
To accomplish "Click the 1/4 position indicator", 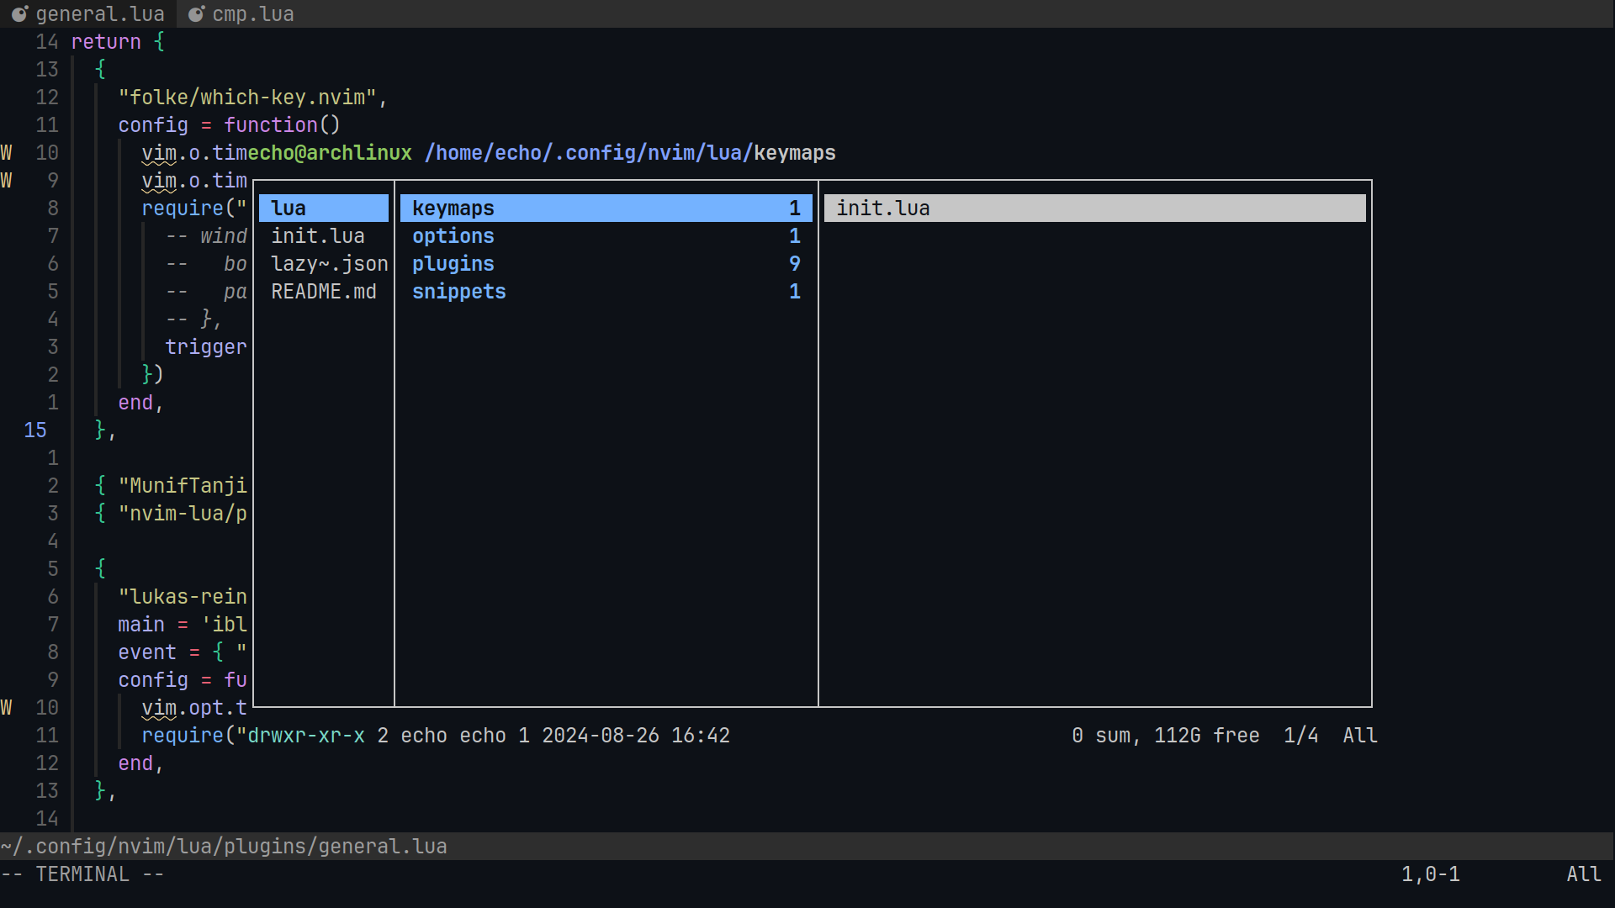I will click(x=1301, y=736).
